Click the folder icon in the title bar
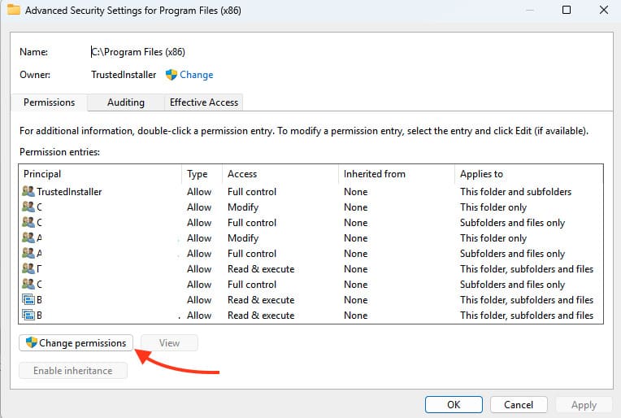Image resolution: width=621 pixels, height=418 pixels. point(14,11)
